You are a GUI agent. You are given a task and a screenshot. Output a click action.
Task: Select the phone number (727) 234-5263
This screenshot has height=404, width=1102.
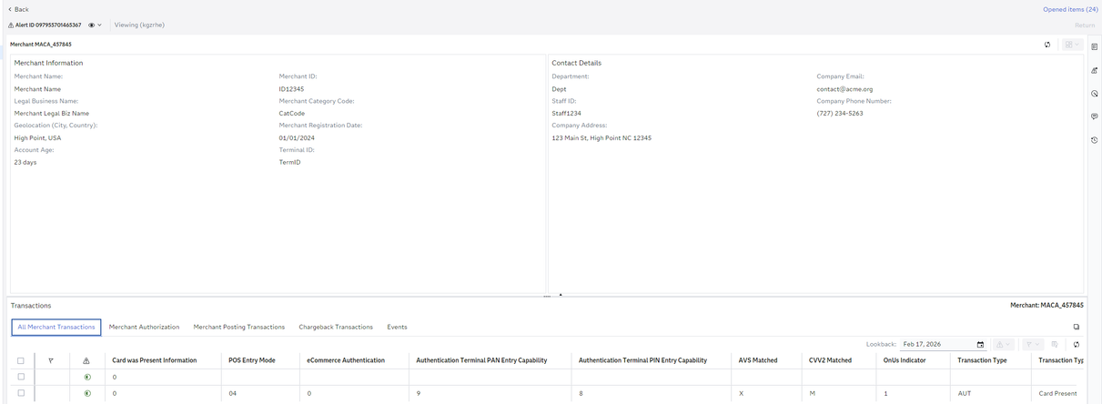pos(840,114)
